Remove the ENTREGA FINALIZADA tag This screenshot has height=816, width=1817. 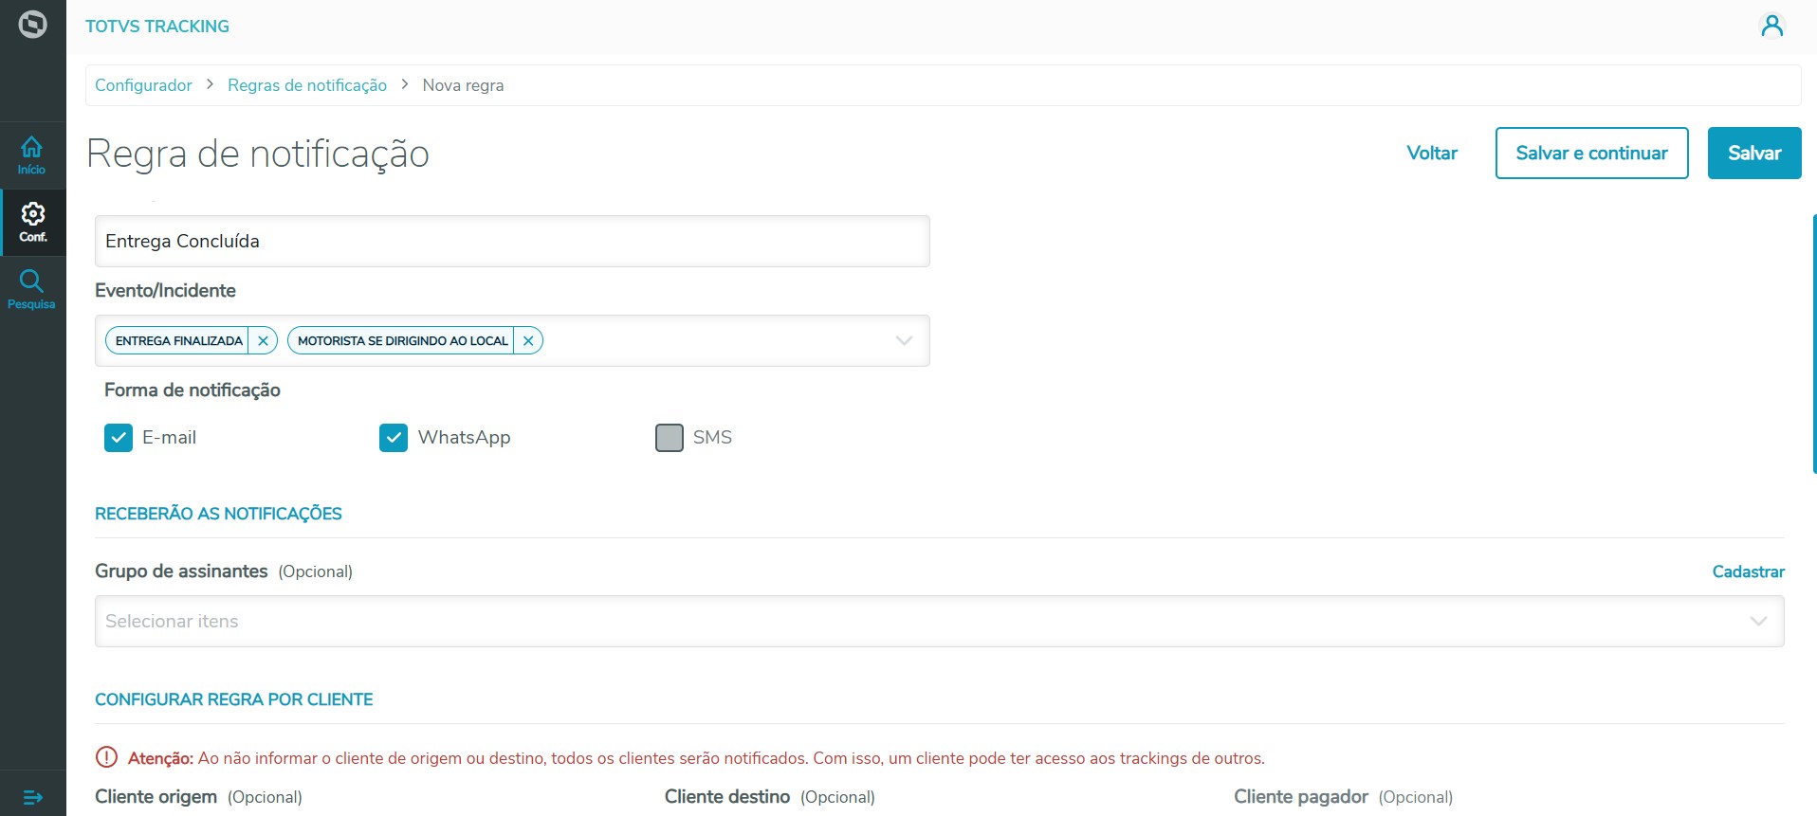[x=263, y=341]
